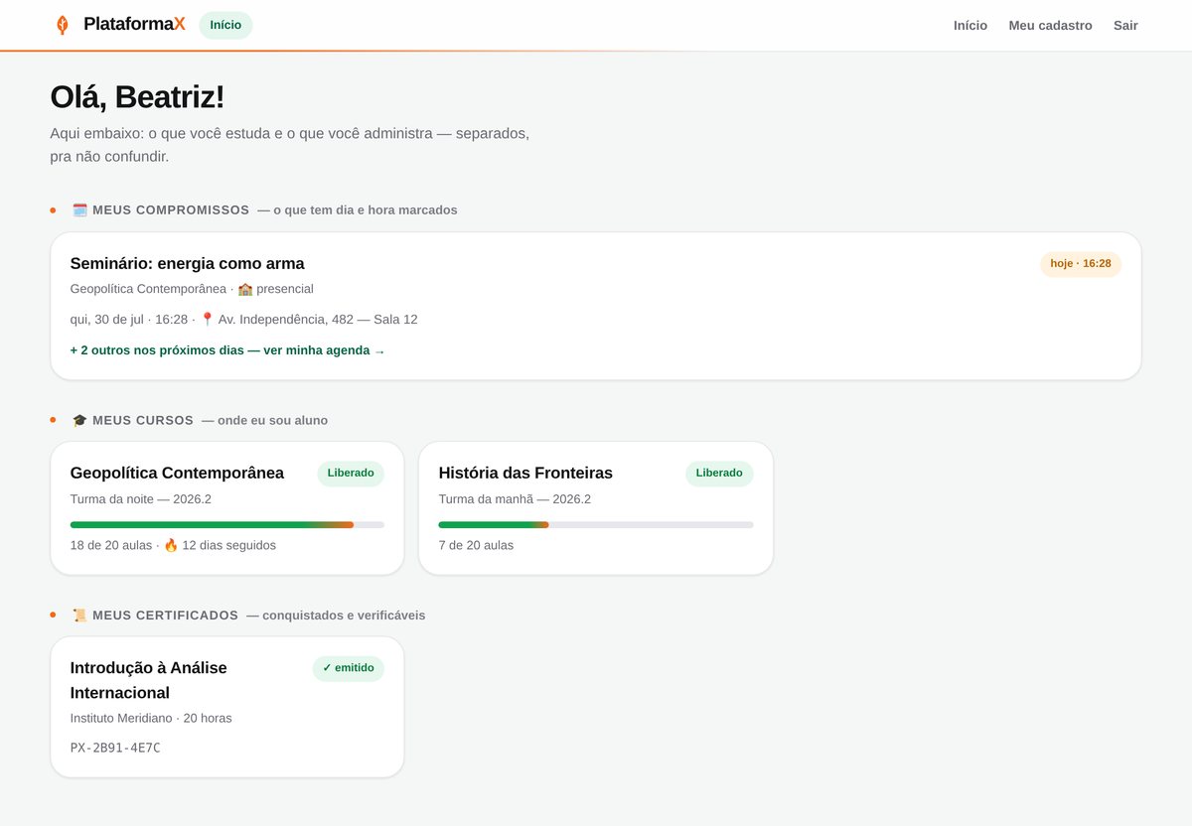Open Meu cadastro from the top navigation
Viewport: 1192px width, 826px height.
1050,26
